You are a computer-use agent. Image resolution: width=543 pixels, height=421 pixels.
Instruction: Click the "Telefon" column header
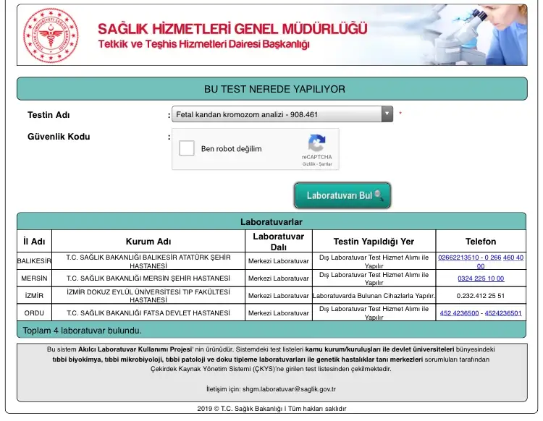481,241
